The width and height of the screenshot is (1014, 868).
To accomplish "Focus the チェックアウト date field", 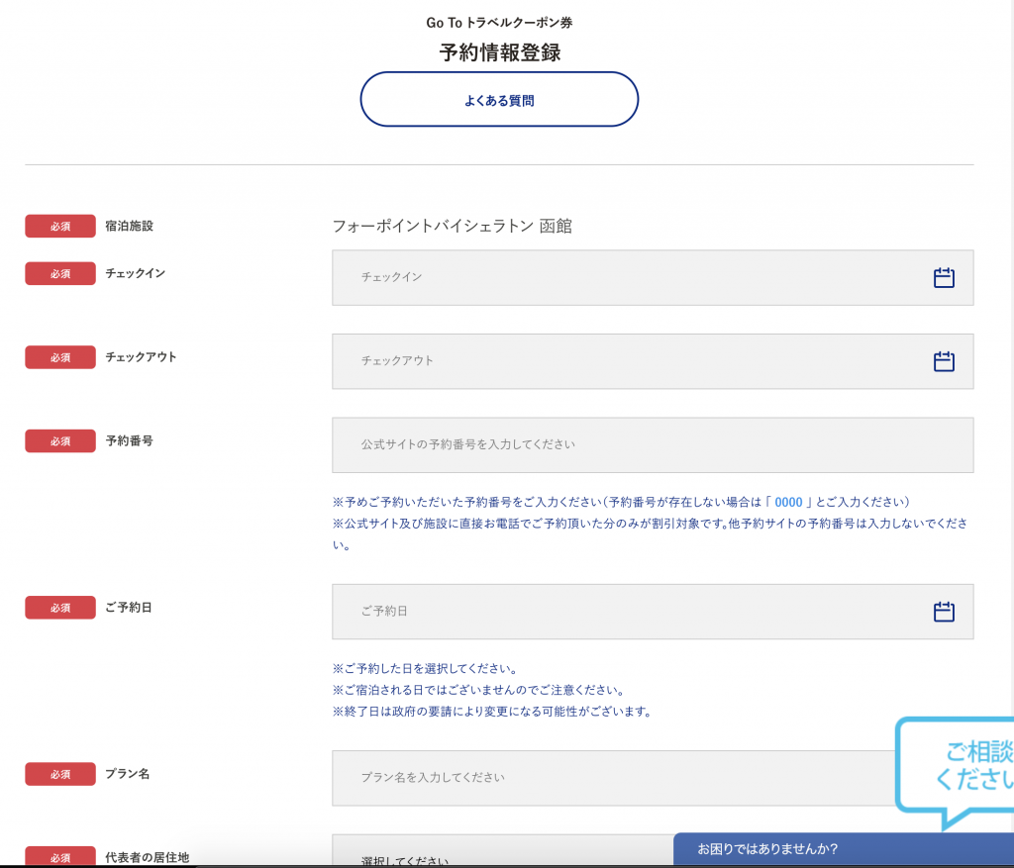I will pyautogui.click(x=653, y=361).
